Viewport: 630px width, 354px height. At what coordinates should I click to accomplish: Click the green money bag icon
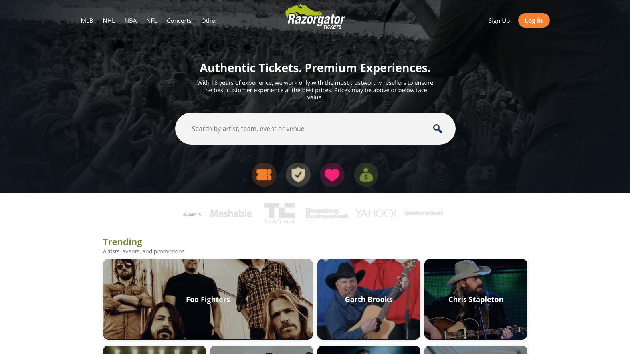366,175
